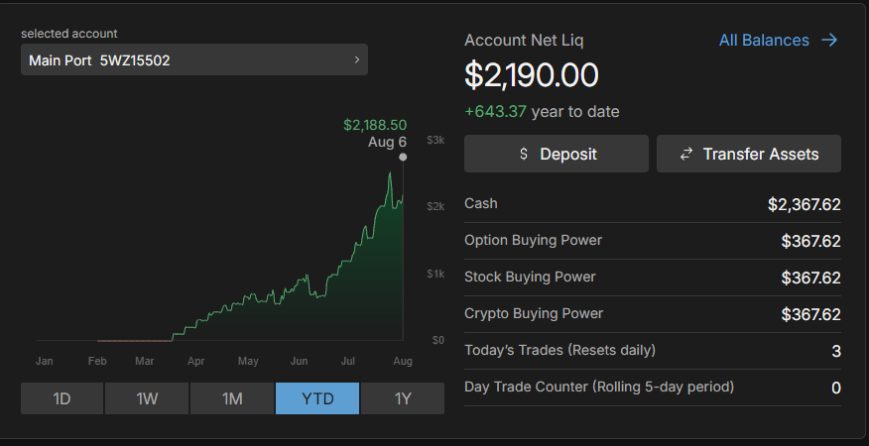The image size is (869, 446).
Task: Click the Crypto Buying Power row
Action: tap(652, 314)
